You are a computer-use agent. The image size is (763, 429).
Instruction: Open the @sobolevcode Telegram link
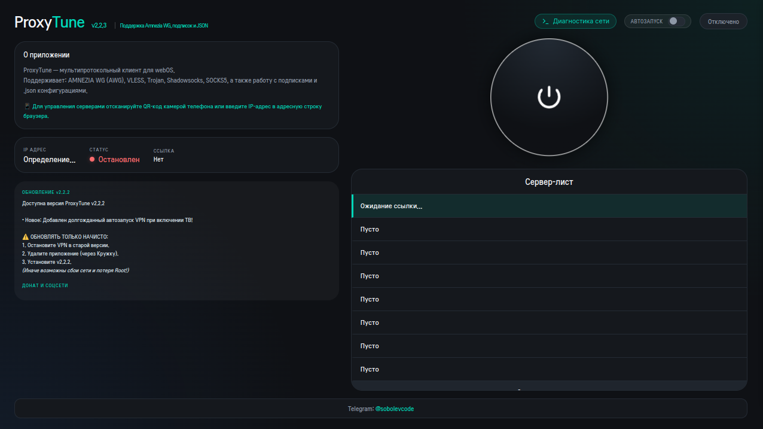click(395, 409)
